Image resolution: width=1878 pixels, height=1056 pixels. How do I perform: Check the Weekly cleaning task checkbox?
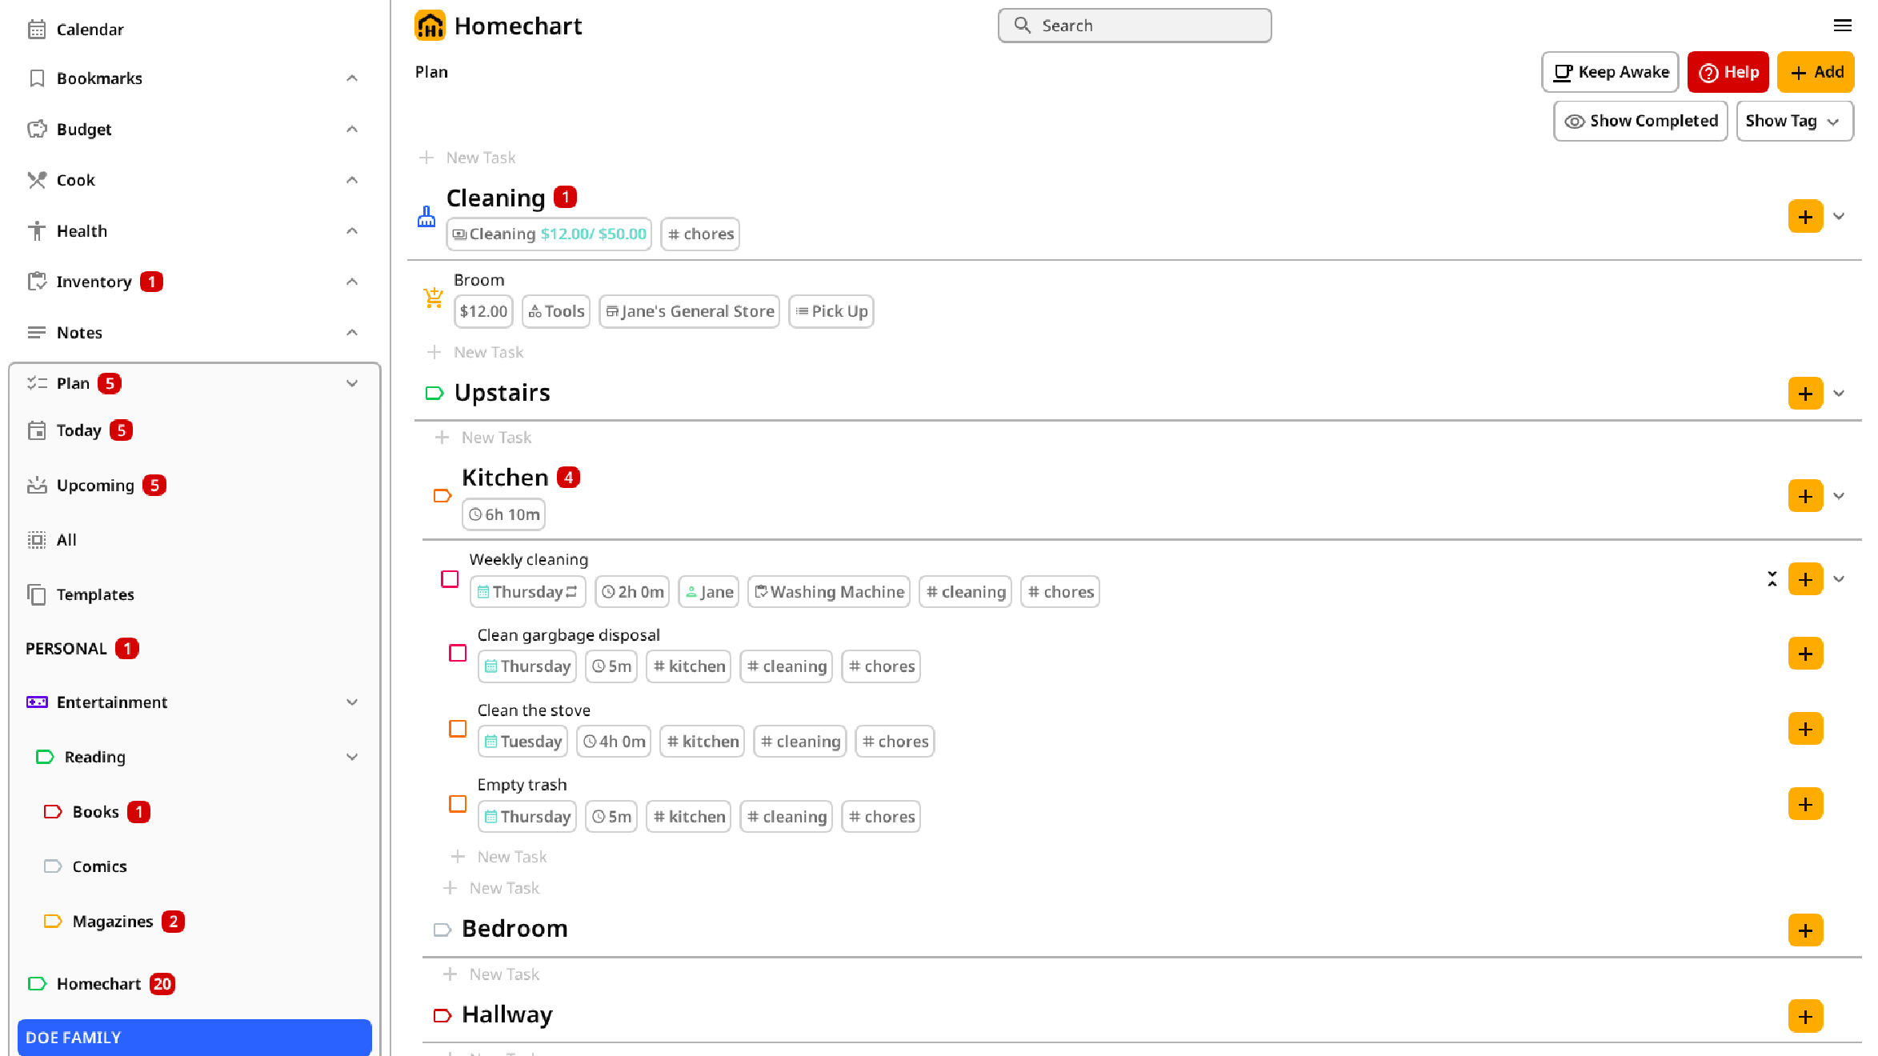point(450,578)
